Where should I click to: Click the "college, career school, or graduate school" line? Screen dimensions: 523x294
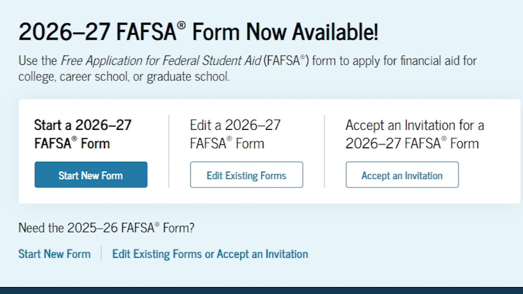coord(124,76)
